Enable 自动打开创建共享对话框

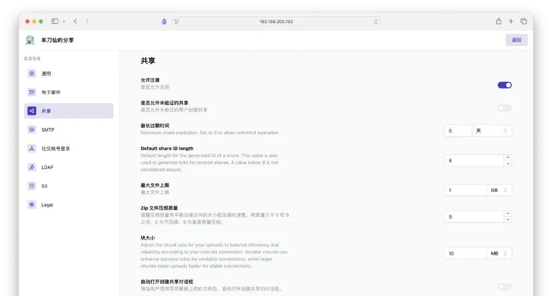(x=504, y=286)
